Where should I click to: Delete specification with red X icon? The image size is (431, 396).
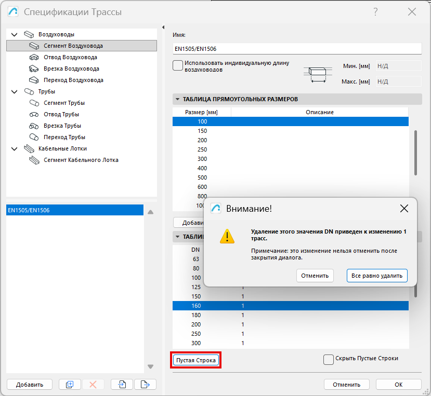[93, 385]
